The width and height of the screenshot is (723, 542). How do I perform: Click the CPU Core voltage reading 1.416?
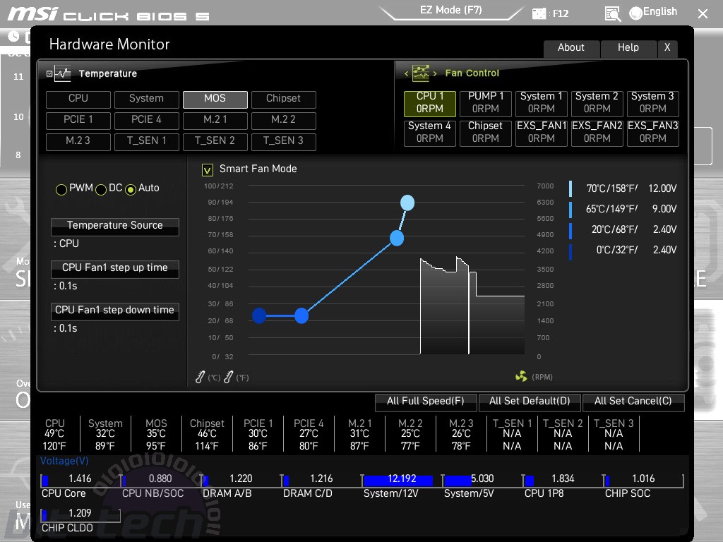[x=80, y=479]
